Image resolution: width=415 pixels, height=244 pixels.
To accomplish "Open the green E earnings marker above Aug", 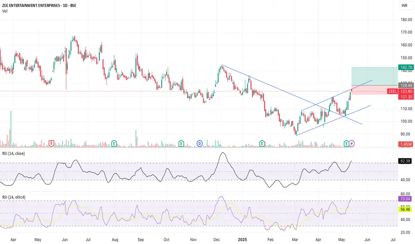I will [114, 143].
